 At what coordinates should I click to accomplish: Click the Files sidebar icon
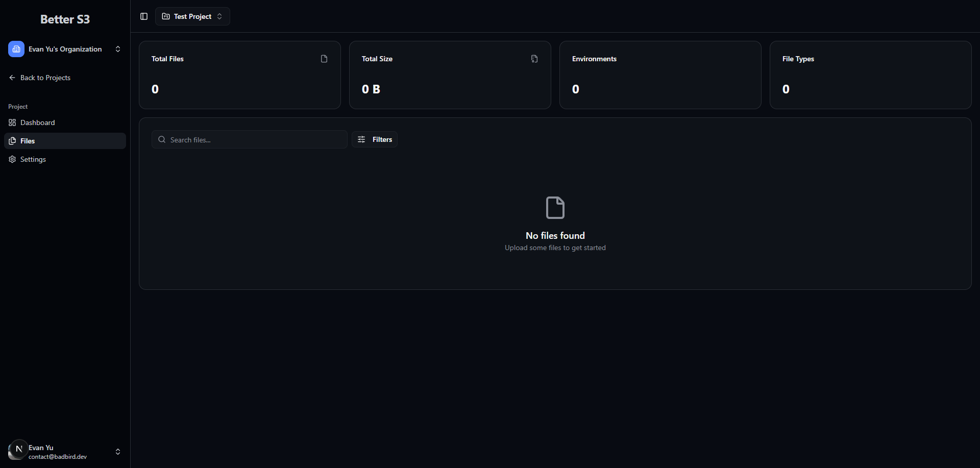pos(12,141)
